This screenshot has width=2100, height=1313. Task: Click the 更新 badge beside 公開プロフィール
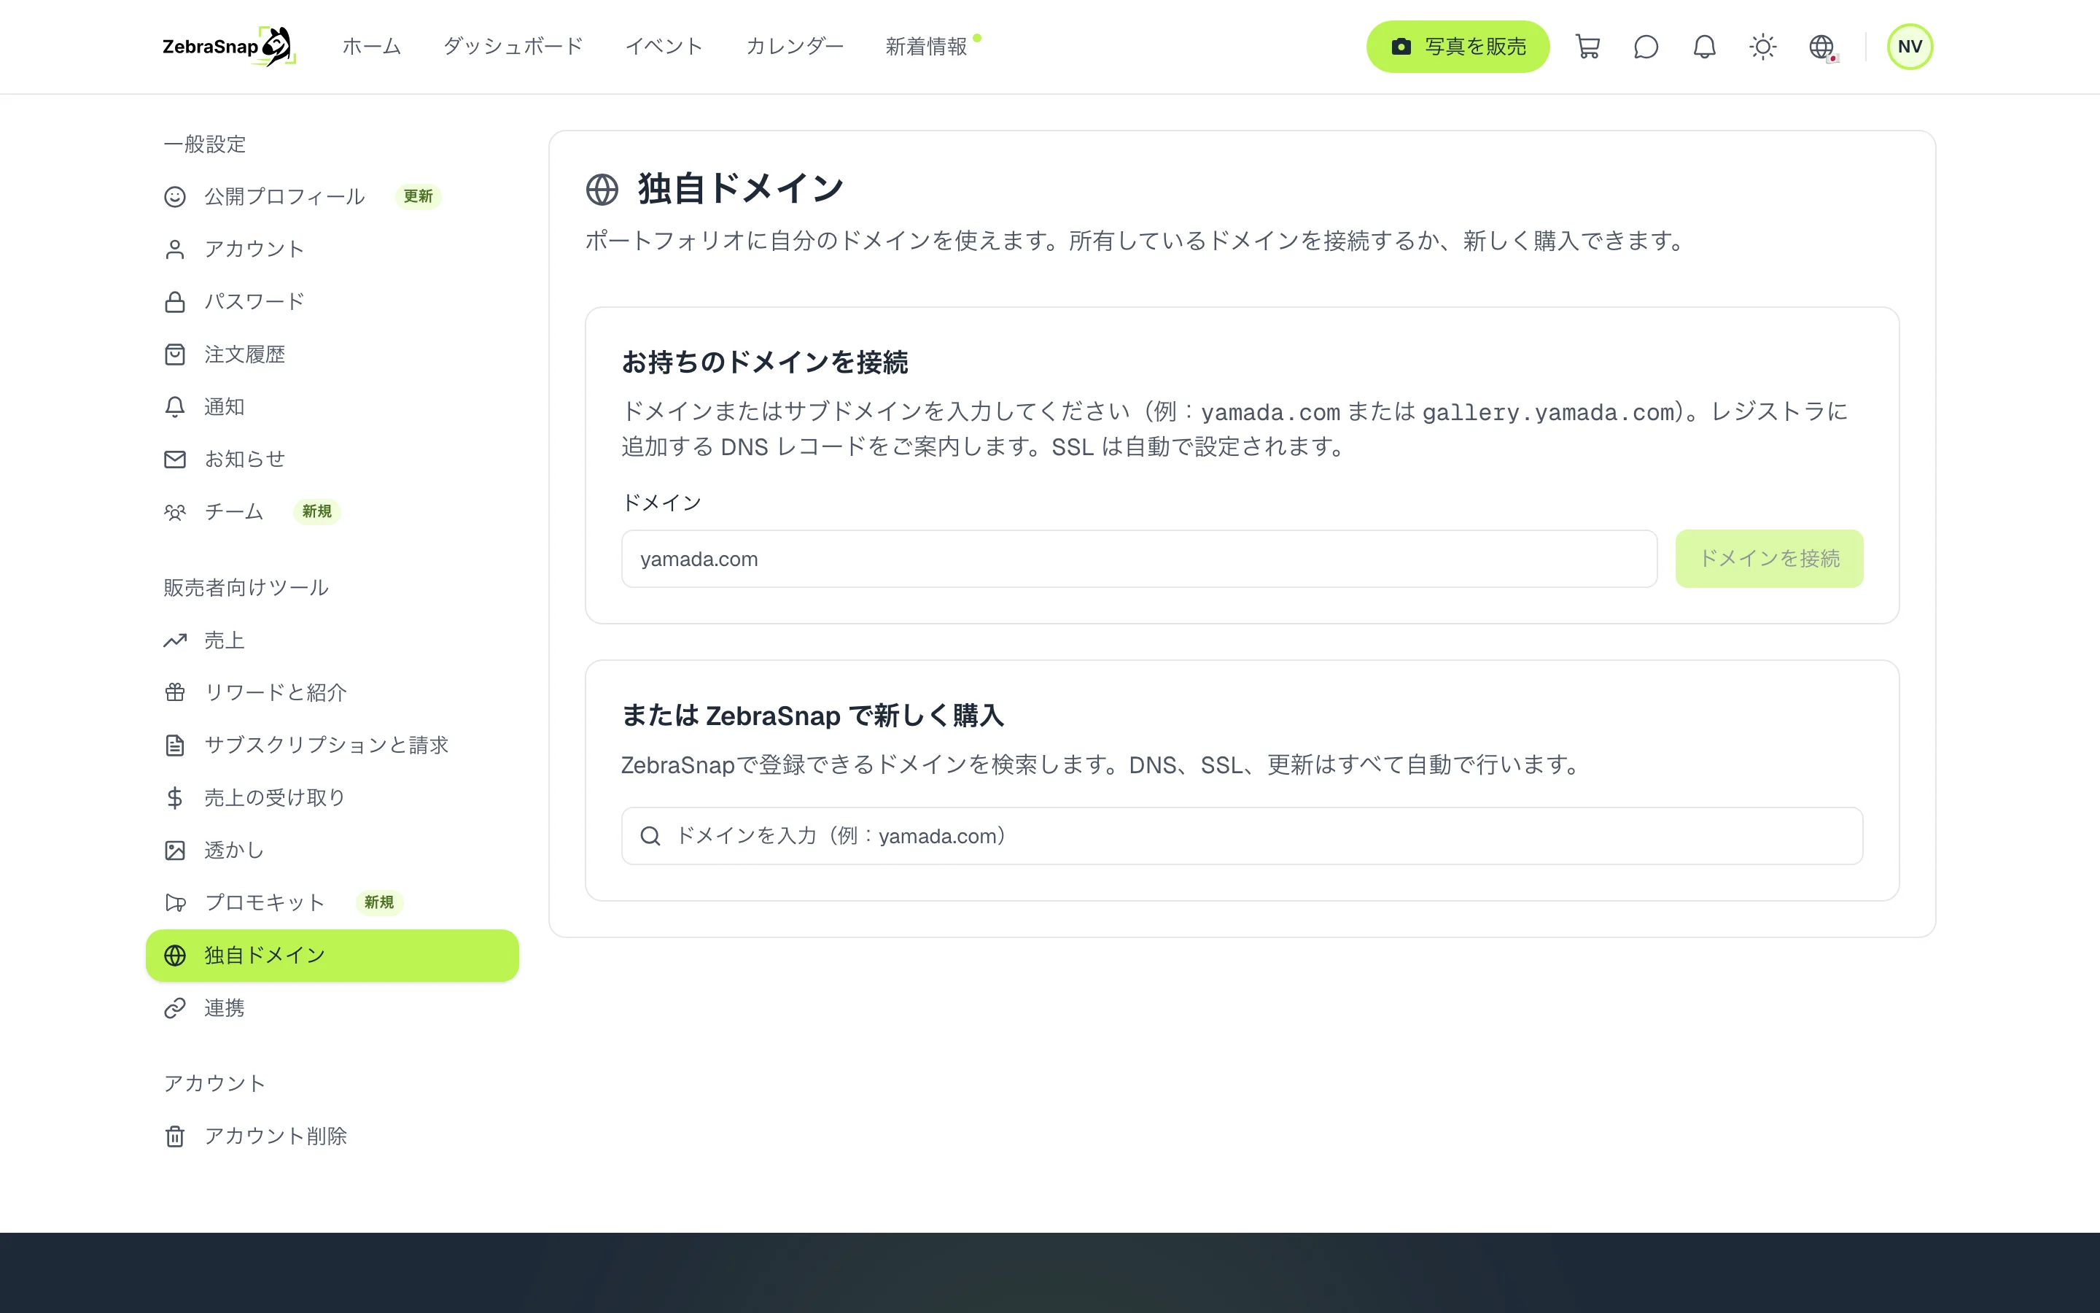pyautogui.click(x=419, y=196)
